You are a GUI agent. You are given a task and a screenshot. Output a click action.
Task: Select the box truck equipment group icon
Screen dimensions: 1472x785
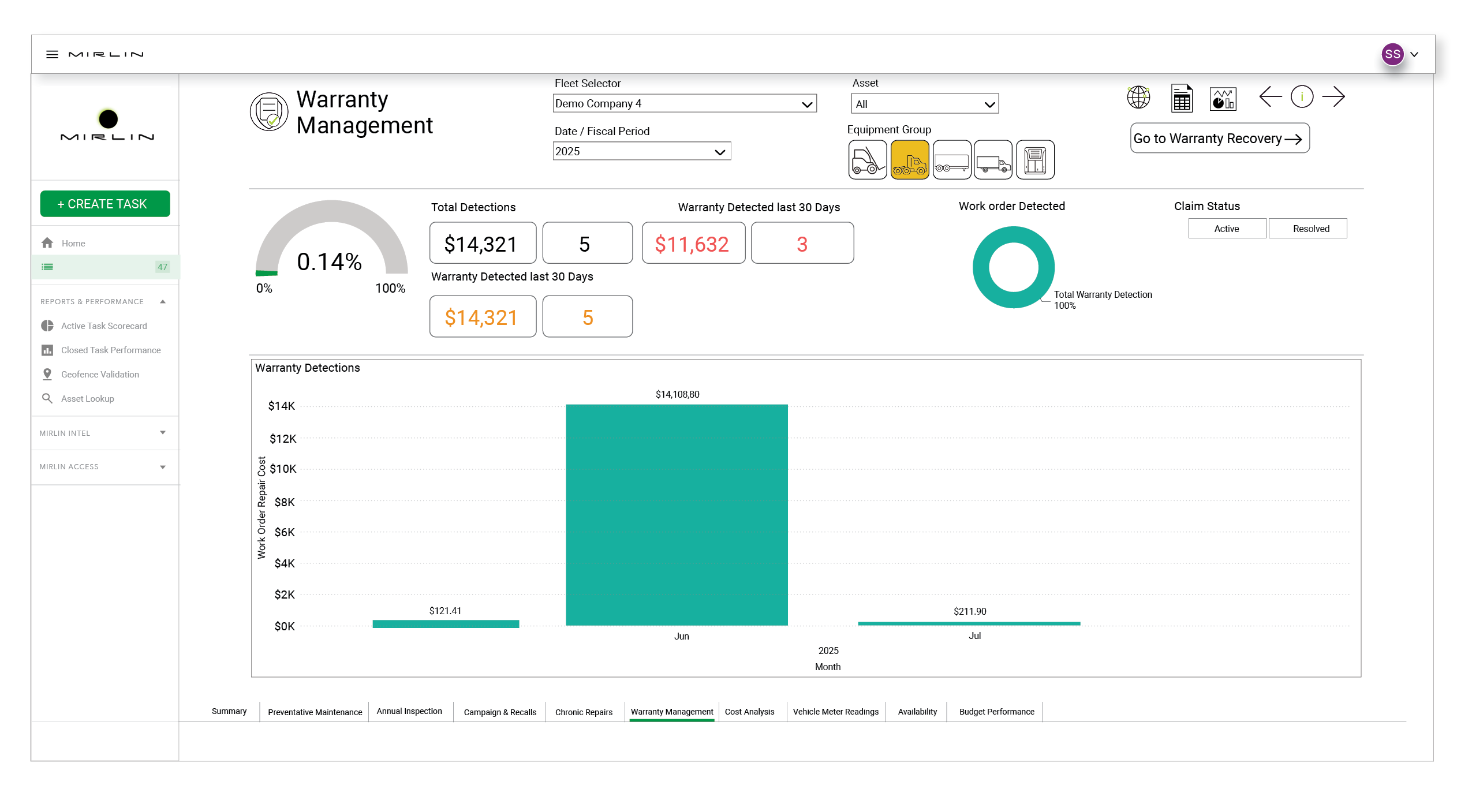[993, 160]
